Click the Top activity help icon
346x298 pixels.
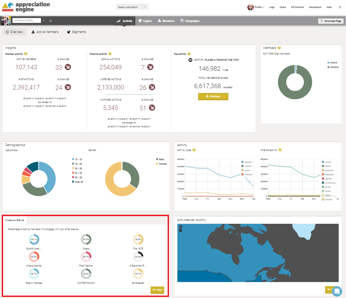[189, 54]
